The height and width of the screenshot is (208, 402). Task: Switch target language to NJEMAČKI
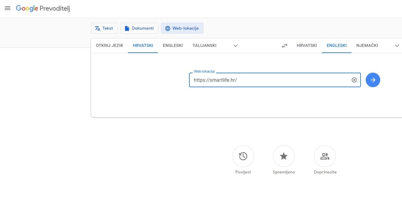tap(367, 45)
